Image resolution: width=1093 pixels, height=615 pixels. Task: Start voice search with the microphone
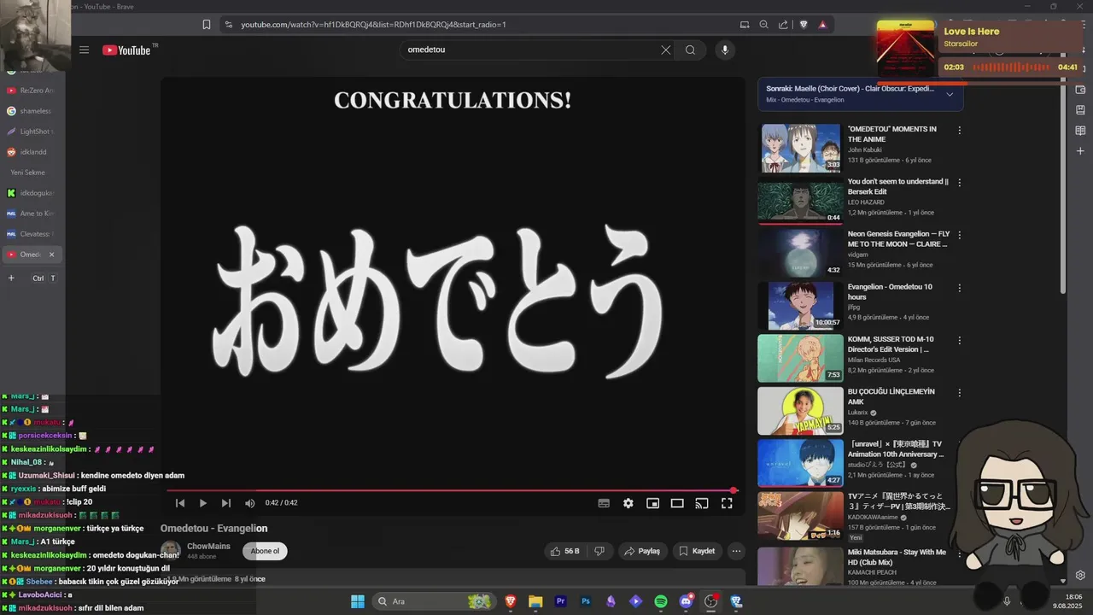click(x=725, y=50)
